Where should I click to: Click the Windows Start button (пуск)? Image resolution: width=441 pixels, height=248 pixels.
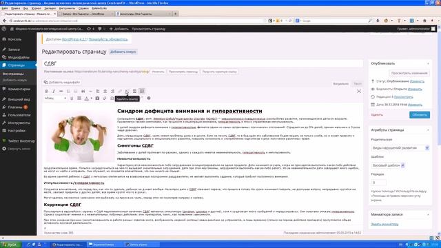pyautogui.click(x=10, y=245)
